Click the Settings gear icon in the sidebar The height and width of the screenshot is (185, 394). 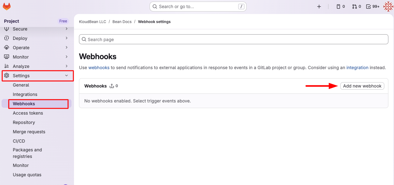click(x=6, y=75)
